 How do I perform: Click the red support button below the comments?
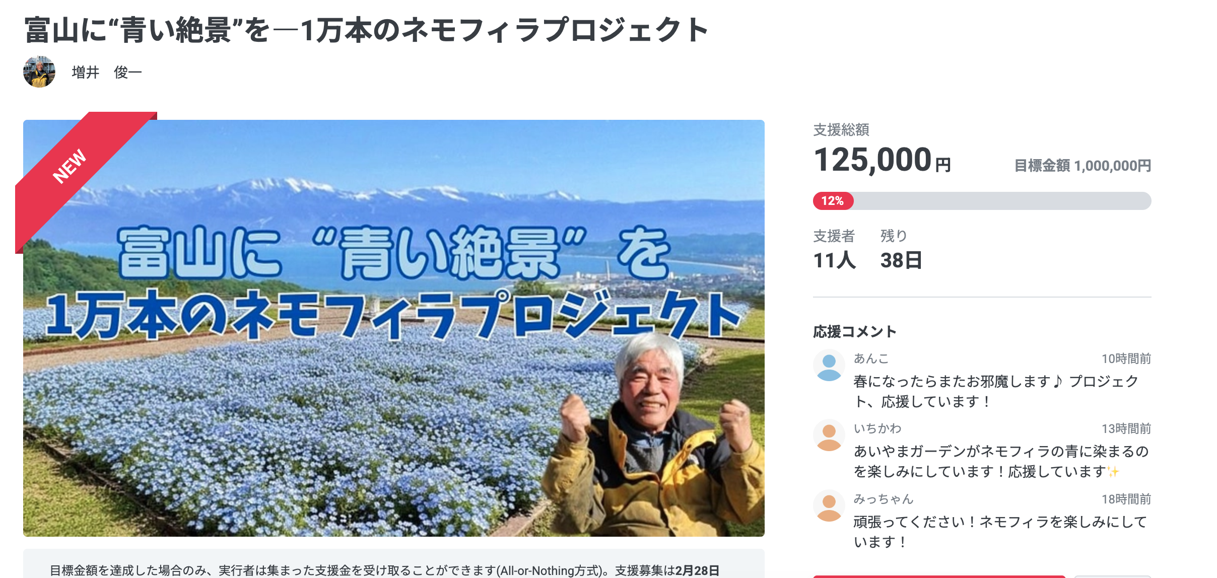pyautogui.click(x=939, y=576)
